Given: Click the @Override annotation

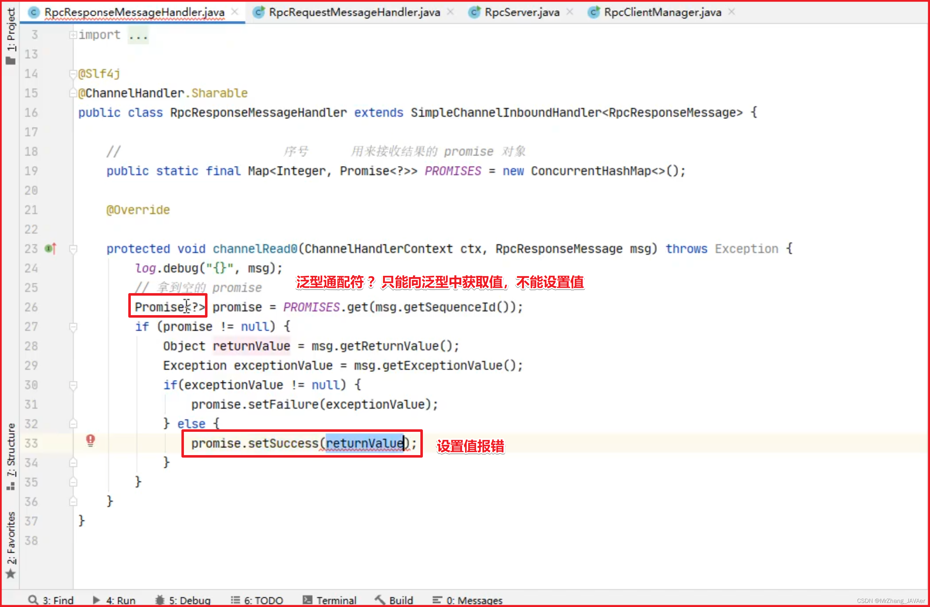Looking at the screenshot, I should pos(138,210).
